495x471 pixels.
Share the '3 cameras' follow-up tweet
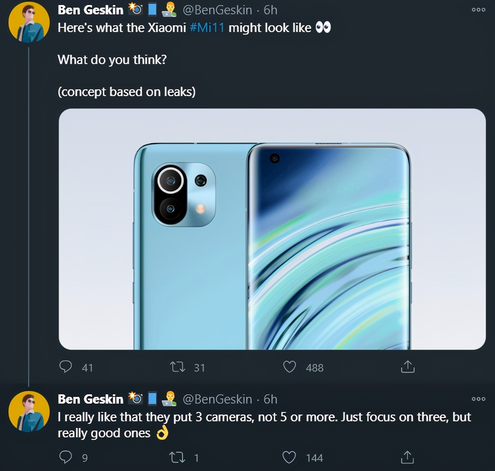[407, 457]
